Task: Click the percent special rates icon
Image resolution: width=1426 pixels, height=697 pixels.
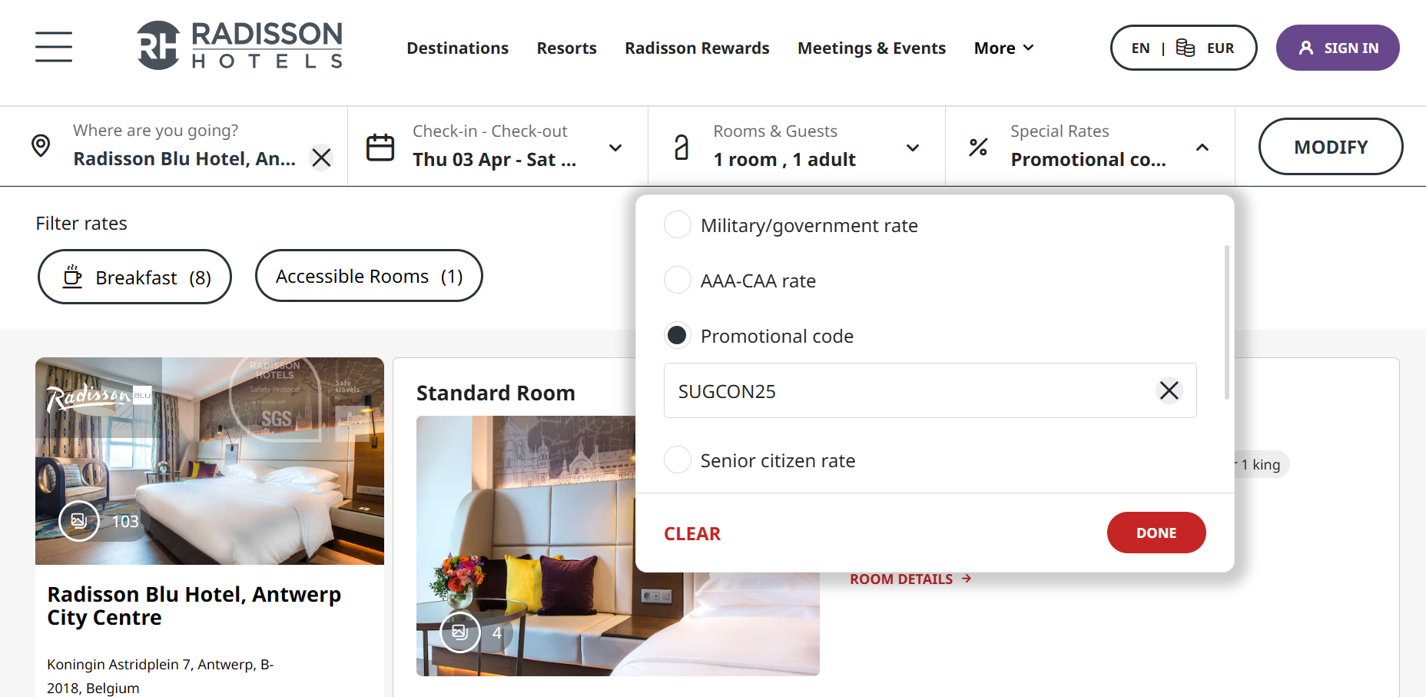Action: click(x=978, y=147)
